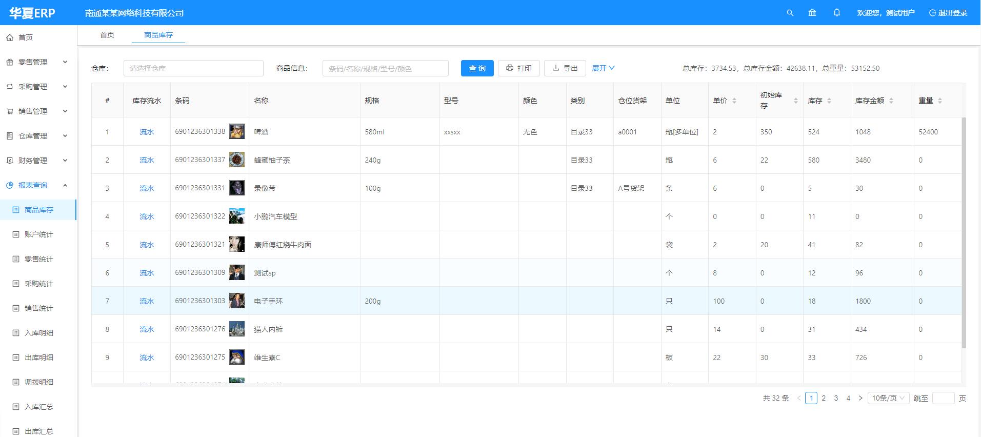This screenshot has height=437, width=981.
Task: Sort by 单价 column sort arrows
Action: (x=734, y=101)
